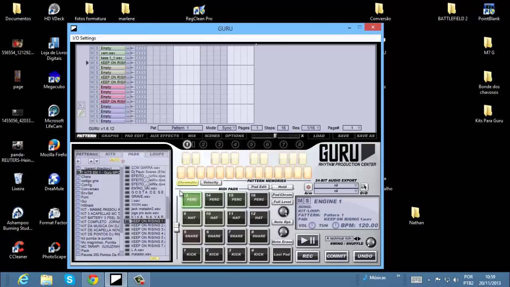This screenshot has height=287, width=510.
Task: Switch to engine 2
Action: (x=203, y=144)
